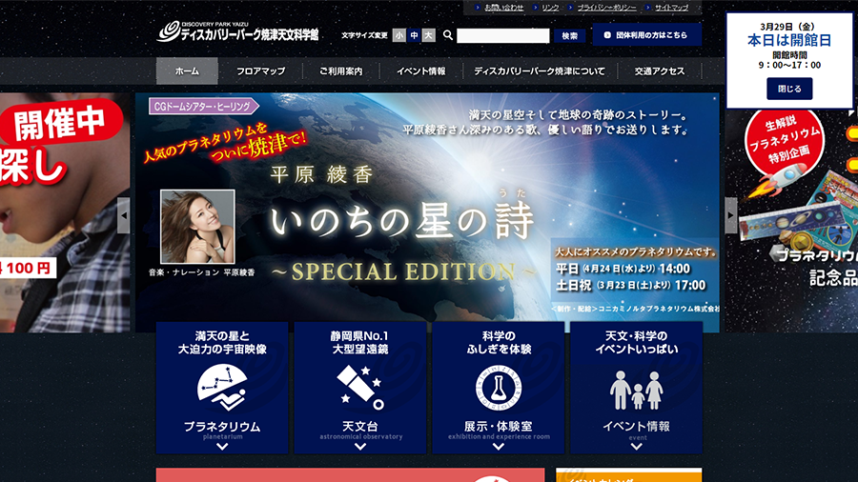Viewport: 858px width, 482px height.
Task: Expand the 展示・体験室 card chevron
Action: (498, 447)
